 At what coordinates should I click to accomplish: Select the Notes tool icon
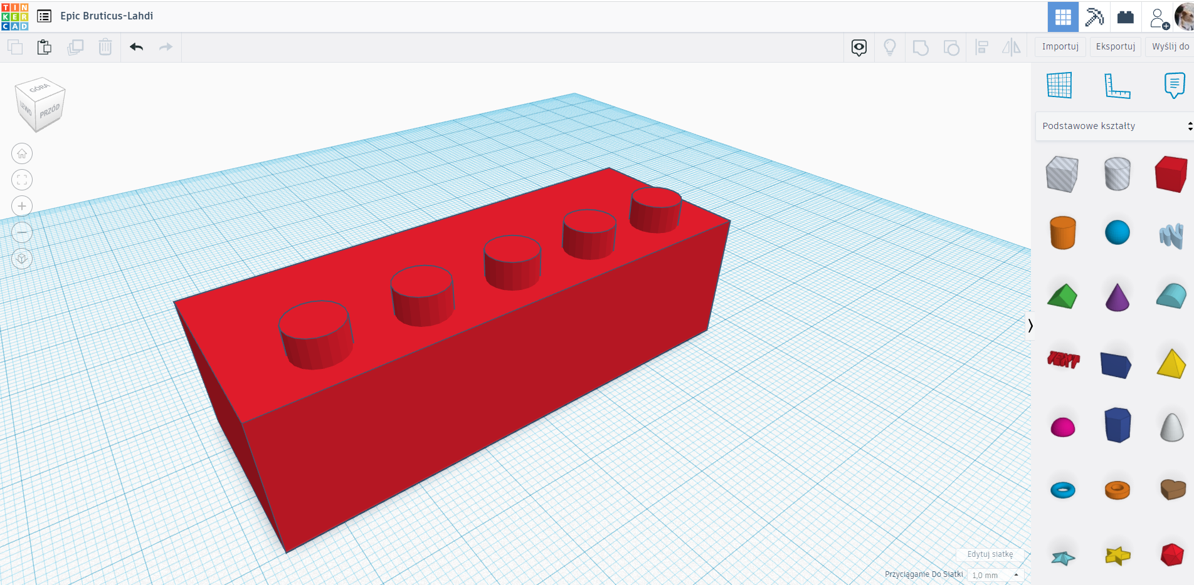coord(1174,86)
